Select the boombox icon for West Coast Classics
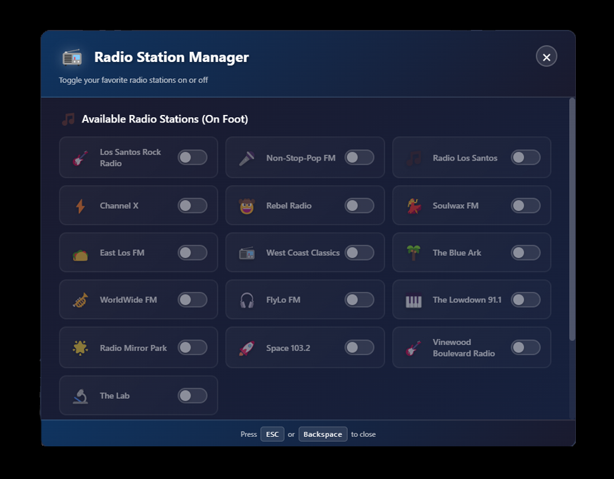 click(248, 252)
